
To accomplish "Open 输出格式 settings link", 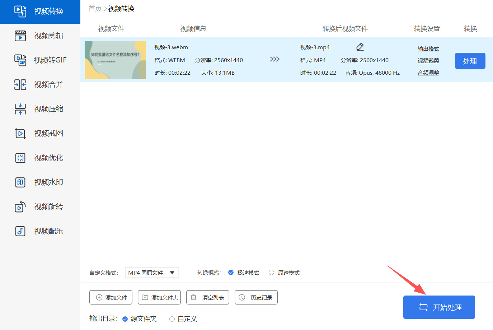I will (428, 49).
